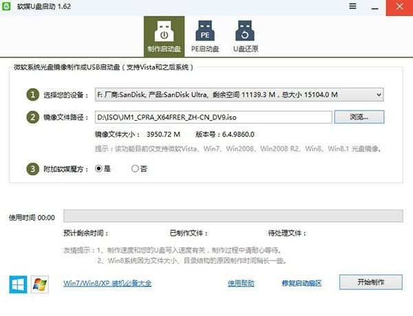Switch to the U盘还原 restore icon
Viewport: 413px width, 316px height.
pyautogui.click(x=245, y=36)
